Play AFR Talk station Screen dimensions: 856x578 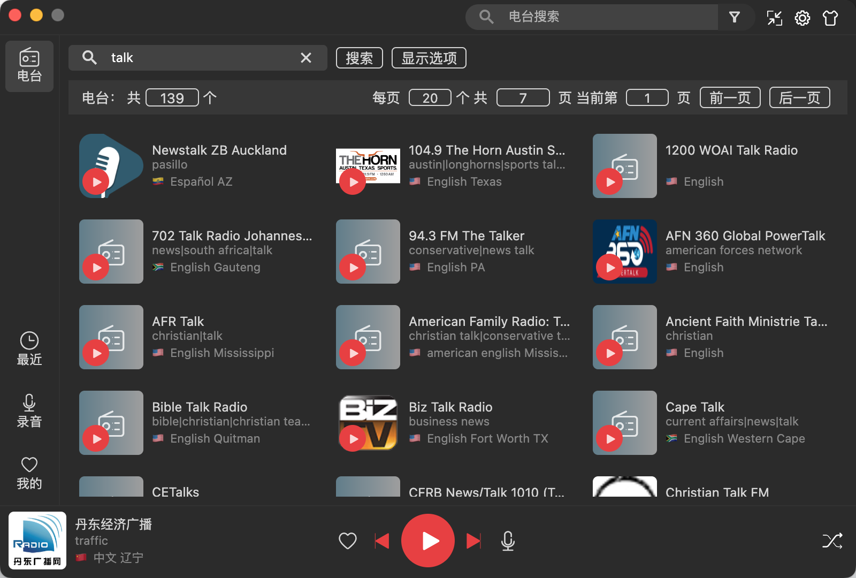[96, 353]
